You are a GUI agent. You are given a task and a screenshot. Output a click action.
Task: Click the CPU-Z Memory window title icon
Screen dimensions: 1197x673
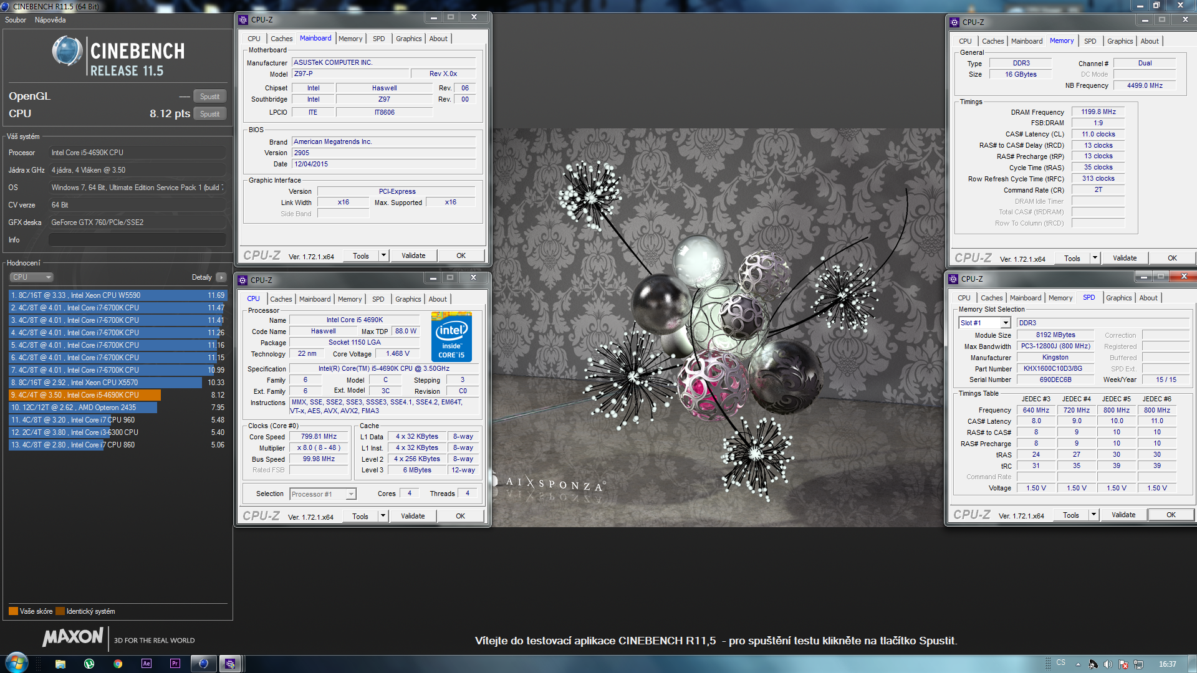(x=954, y=22)
